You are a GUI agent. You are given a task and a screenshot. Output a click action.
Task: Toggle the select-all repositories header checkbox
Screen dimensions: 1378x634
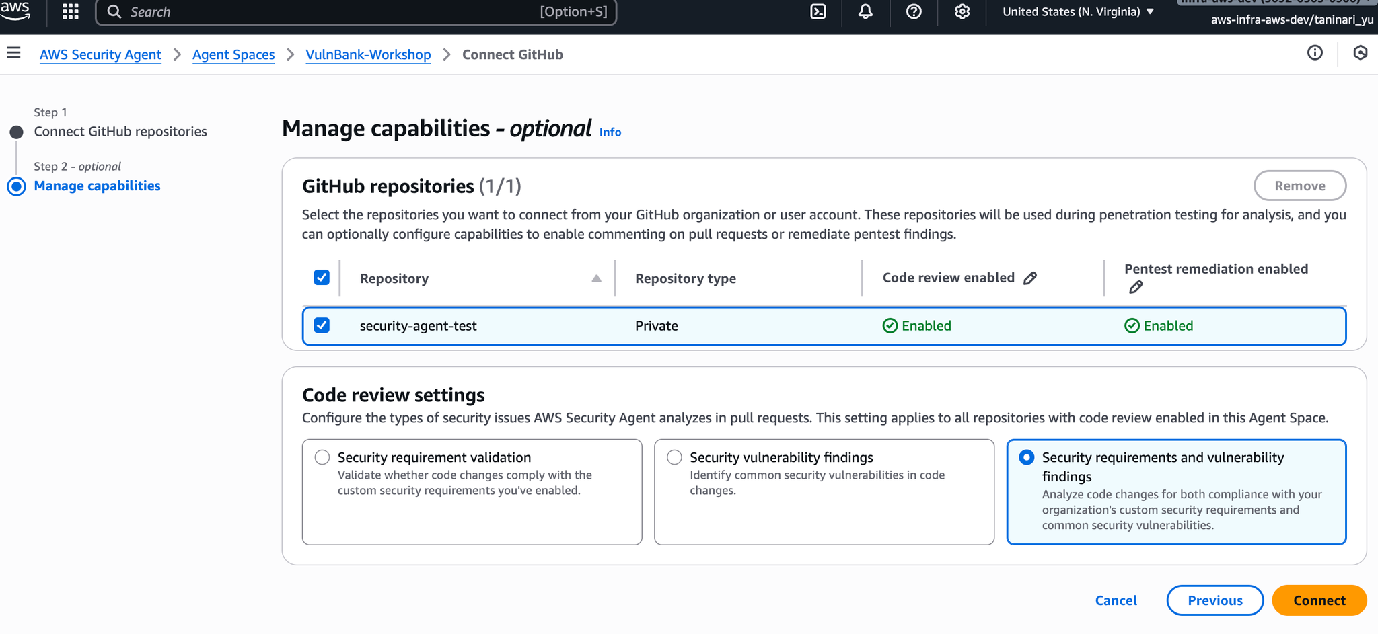322,278
